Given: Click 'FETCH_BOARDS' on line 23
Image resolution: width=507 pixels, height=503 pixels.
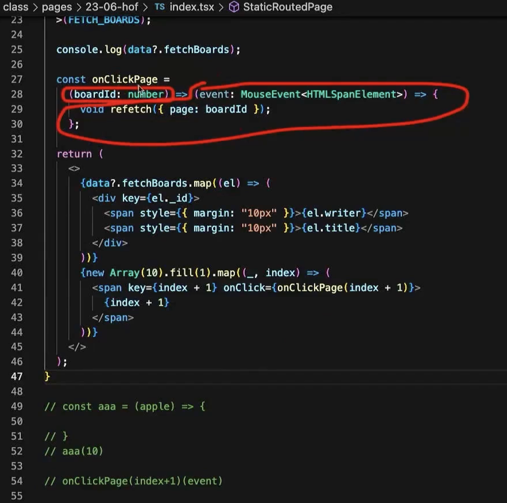Looking at the screenshot, I should (x=104, y=20).
